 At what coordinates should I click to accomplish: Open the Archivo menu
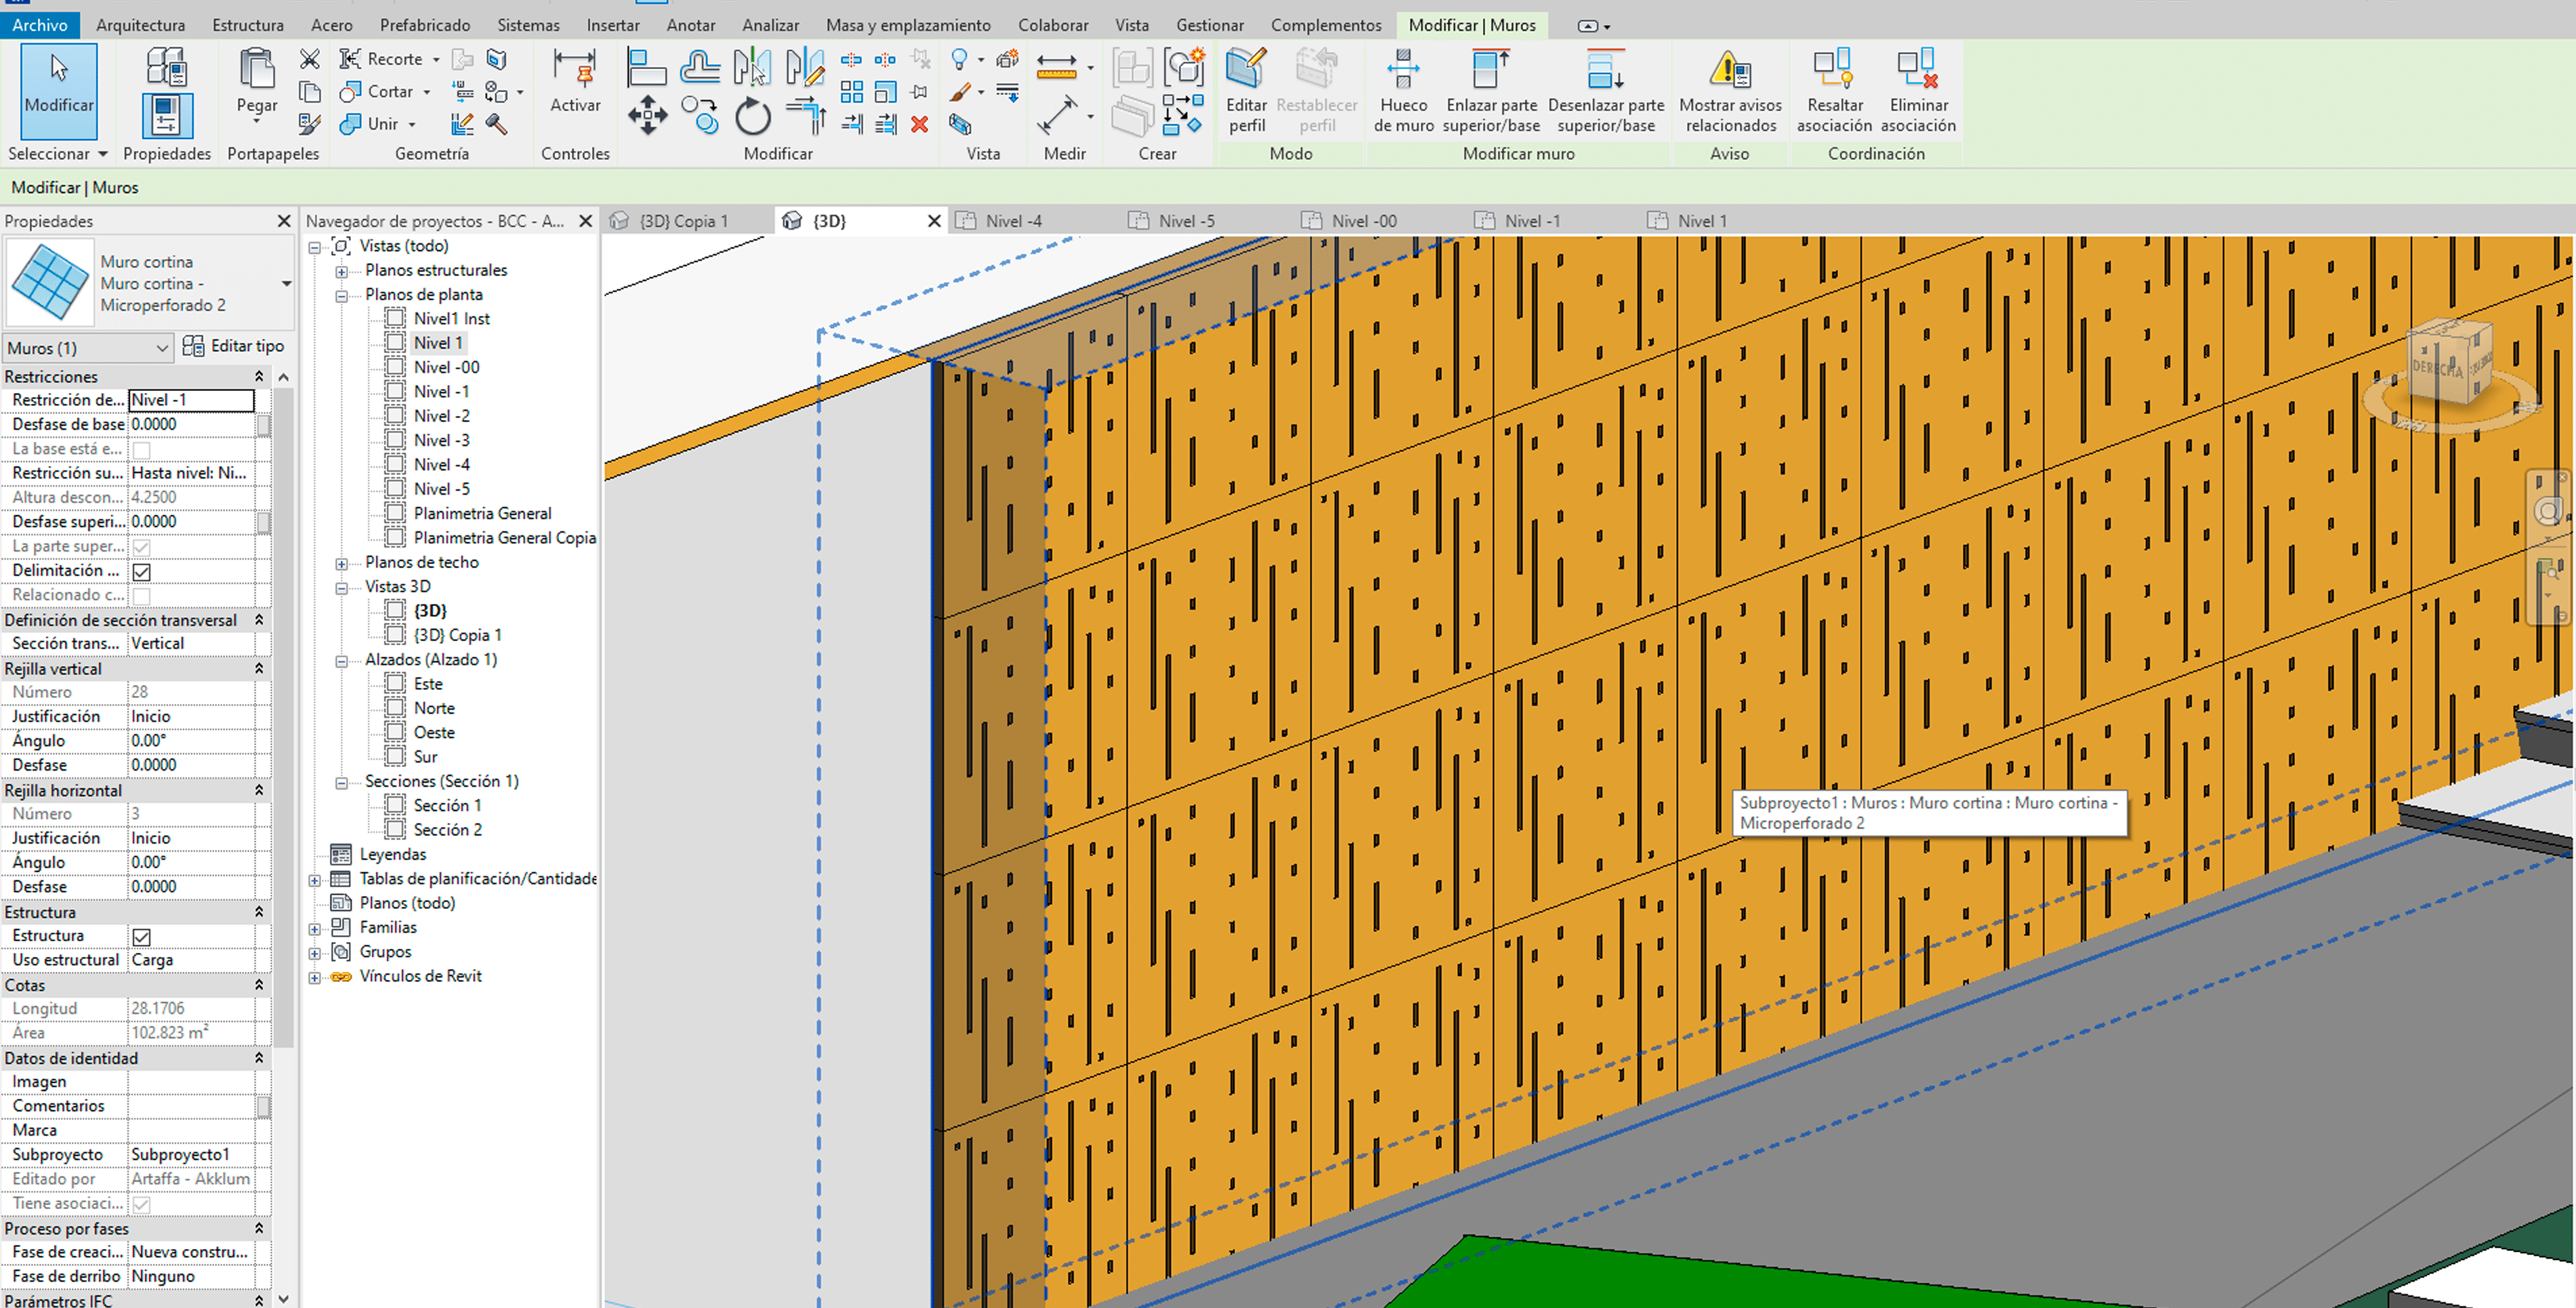point(40,25)
